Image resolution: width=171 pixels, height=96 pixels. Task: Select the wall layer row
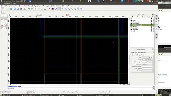click(142, 31)
